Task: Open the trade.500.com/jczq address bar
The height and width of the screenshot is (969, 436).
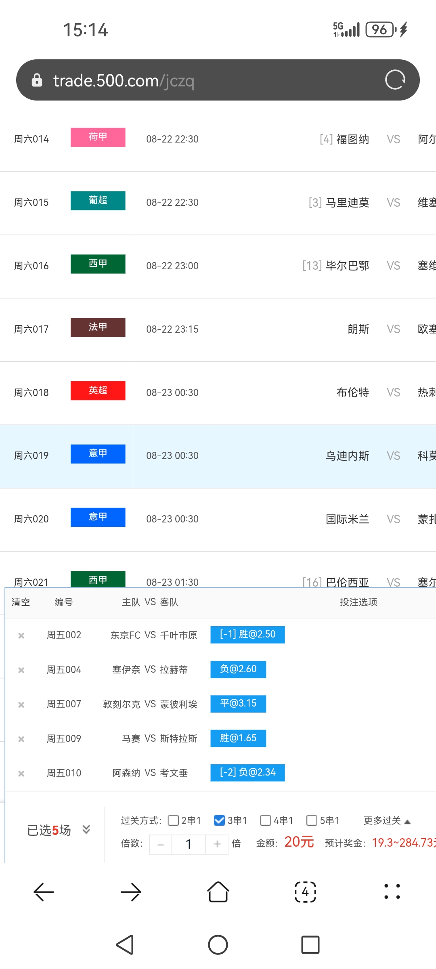Action: [x=218, y=80]
